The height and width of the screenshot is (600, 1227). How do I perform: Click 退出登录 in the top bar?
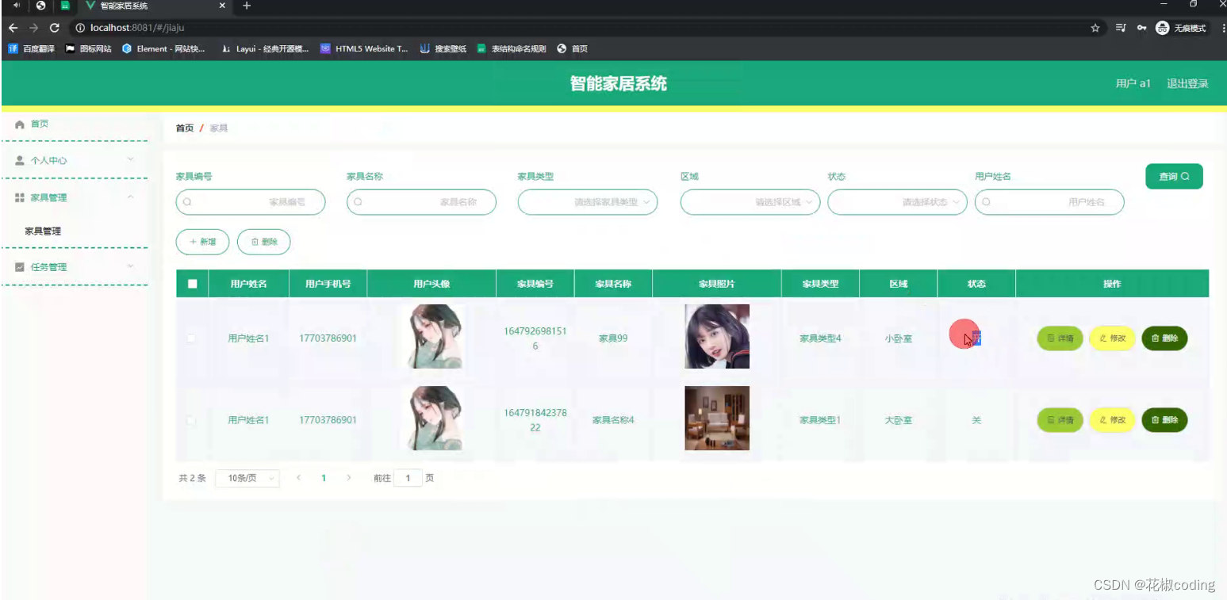pos(1187,83)
